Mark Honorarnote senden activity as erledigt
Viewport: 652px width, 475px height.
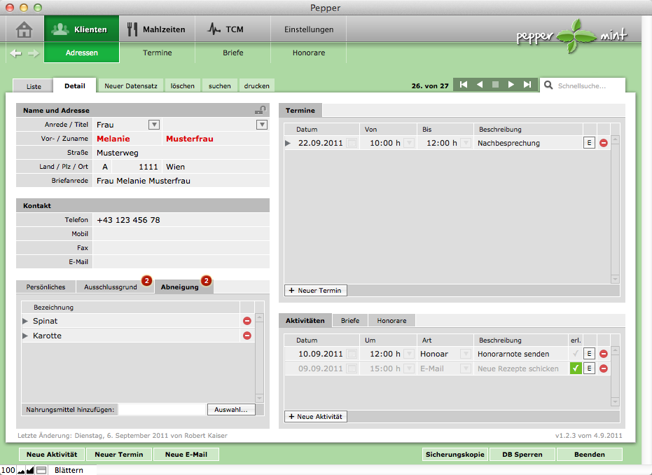[x=576, y=354]
